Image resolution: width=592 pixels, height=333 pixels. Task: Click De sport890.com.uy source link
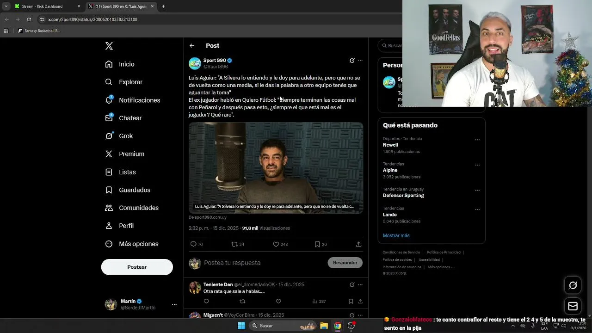coord(208,217)
